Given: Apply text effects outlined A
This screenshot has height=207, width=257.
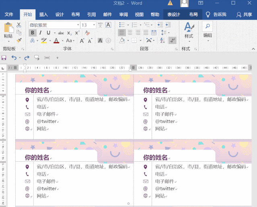Looking at the screenshot, I should 33,41.
